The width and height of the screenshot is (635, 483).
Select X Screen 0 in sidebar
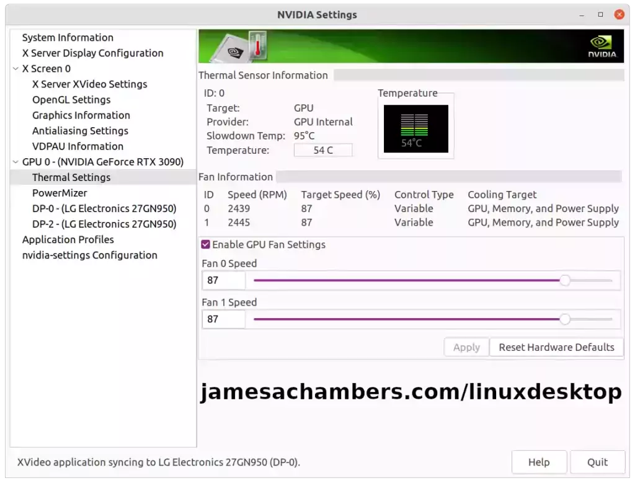[46, 69]
